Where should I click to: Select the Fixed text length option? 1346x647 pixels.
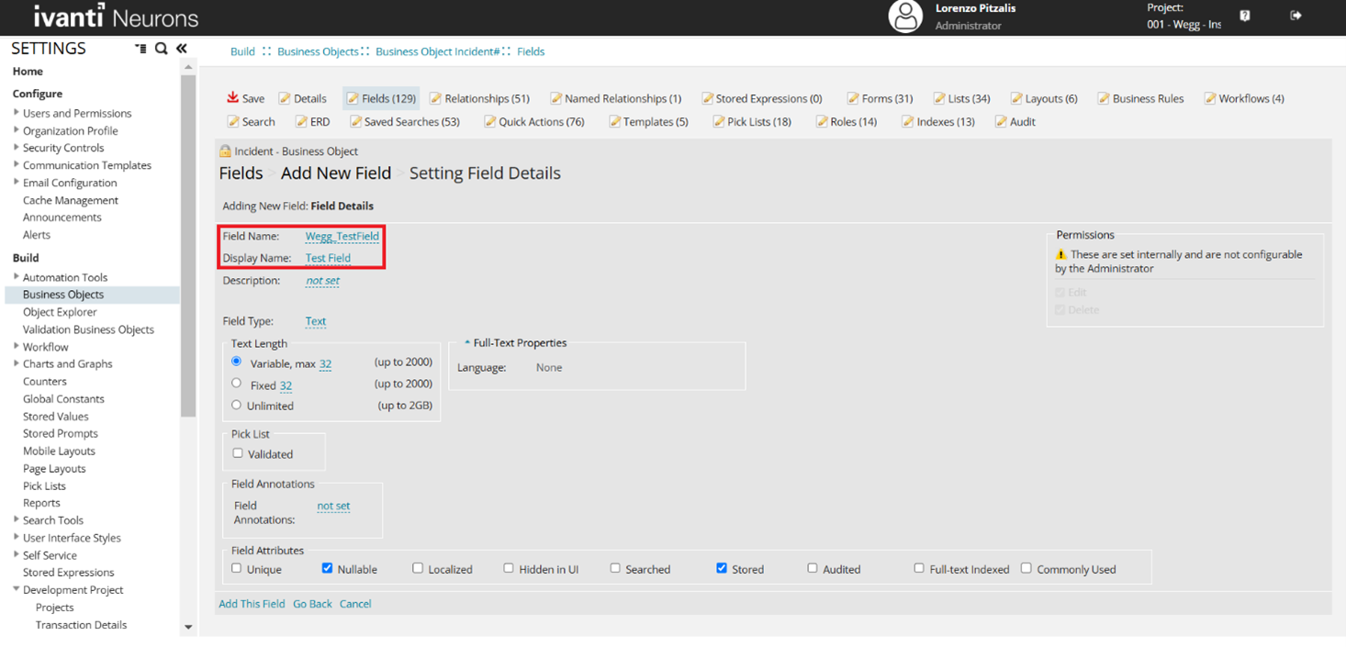(237, 384)
